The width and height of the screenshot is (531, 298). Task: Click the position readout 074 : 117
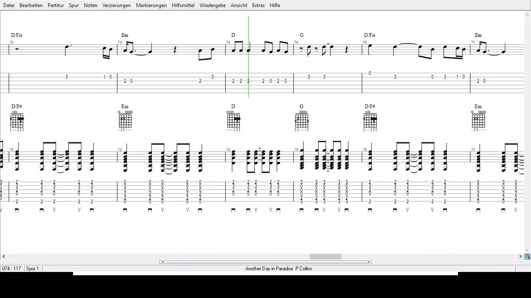12,269
